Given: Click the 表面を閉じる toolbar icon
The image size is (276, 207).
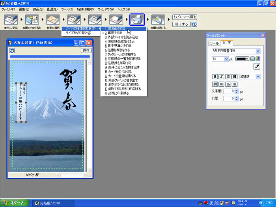Looking at the screenshot, I should (x=158, y=20).
